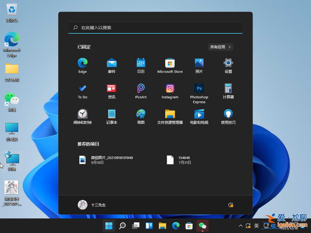
Task: Open Task View from the taskbar
Action: pos(135,226)
